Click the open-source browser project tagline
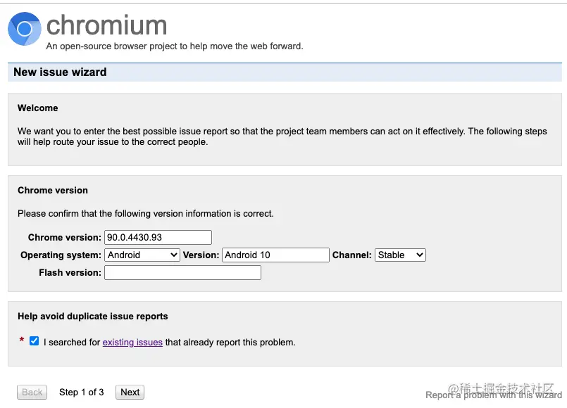 click(174, 46)
